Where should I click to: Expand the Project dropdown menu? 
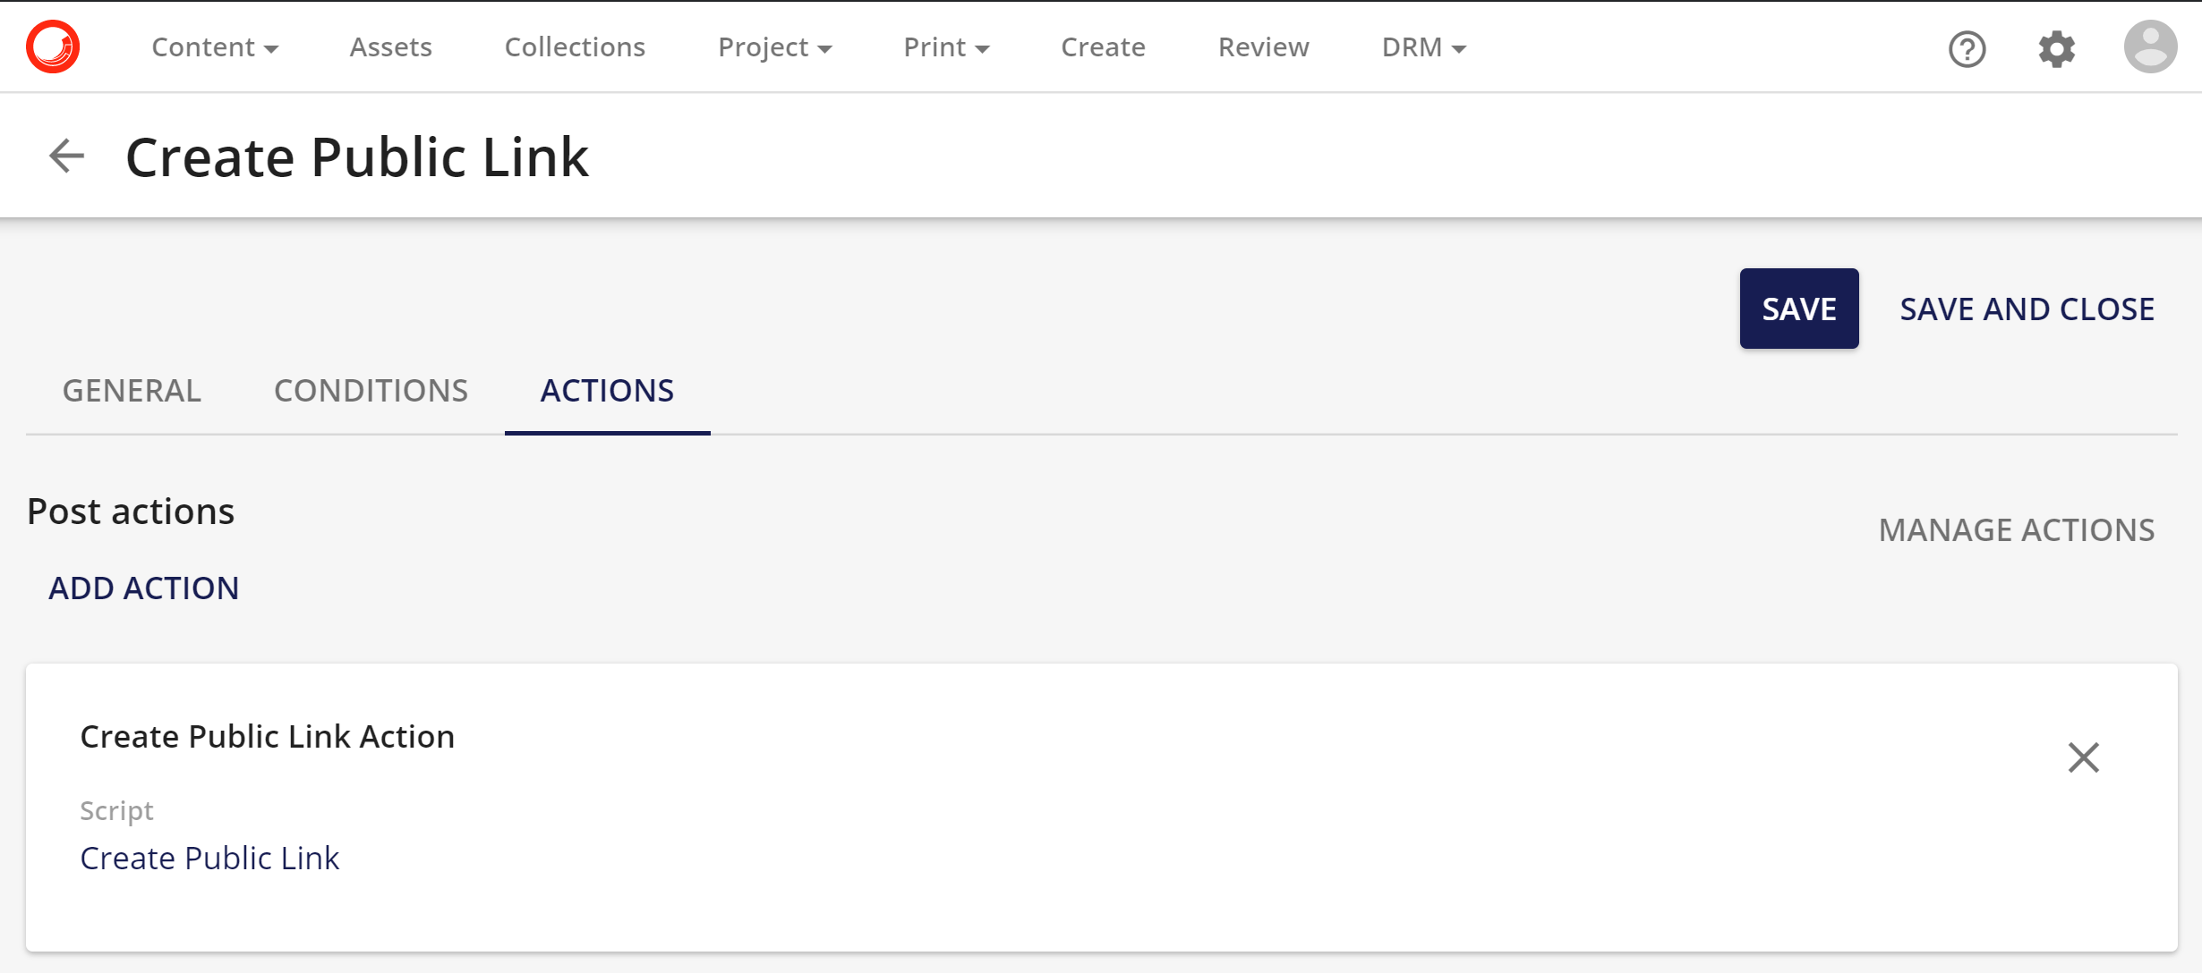(x=775, y=47)
